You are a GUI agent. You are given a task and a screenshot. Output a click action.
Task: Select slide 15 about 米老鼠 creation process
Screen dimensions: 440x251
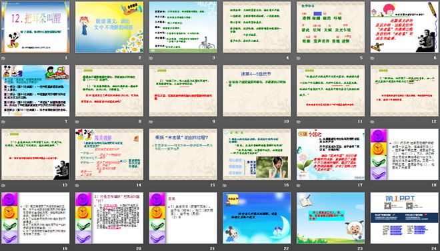pos(183,154)
